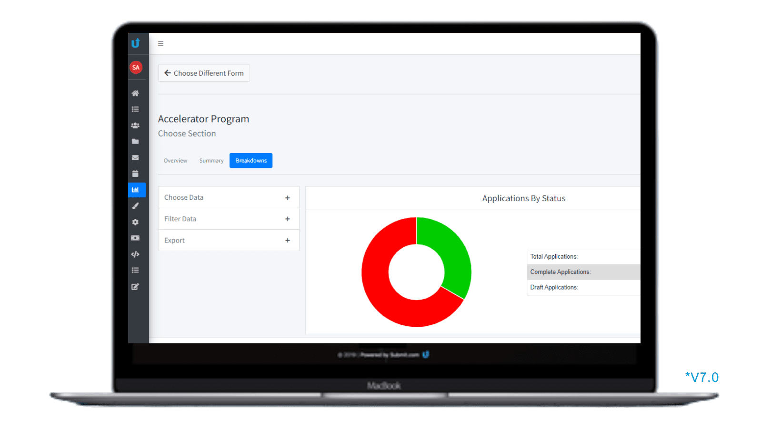762x428 pixels.
Task: Open the folder icon in the sidebar
Action: pos(135,141)
